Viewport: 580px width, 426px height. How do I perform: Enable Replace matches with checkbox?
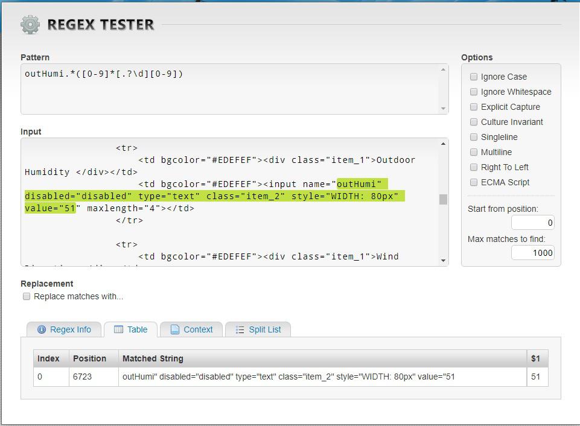pyautogui.click(x=27, y=296)
